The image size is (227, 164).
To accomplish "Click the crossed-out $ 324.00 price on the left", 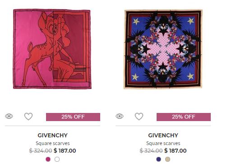I will tap(41, 150).
